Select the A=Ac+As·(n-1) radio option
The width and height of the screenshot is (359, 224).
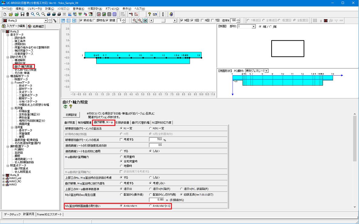150,206
